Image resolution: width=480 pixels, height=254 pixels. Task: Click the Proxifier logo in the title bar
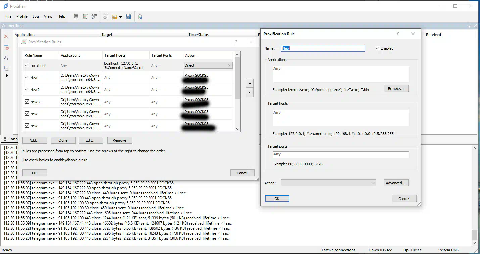click(x=6, y=6)
